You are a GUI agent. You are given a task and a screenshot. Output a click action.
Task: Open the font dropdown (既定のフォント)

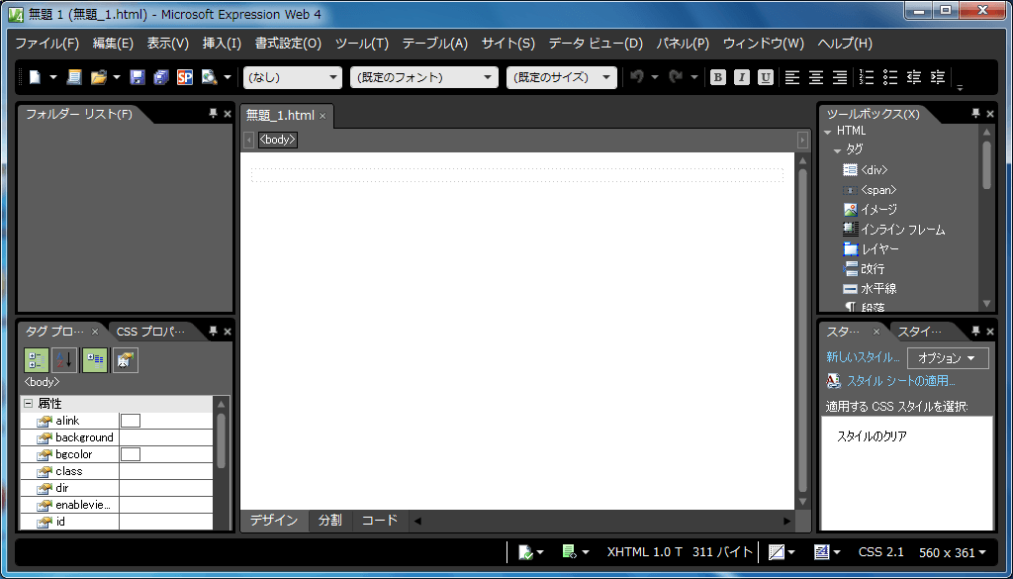[424, 77]
